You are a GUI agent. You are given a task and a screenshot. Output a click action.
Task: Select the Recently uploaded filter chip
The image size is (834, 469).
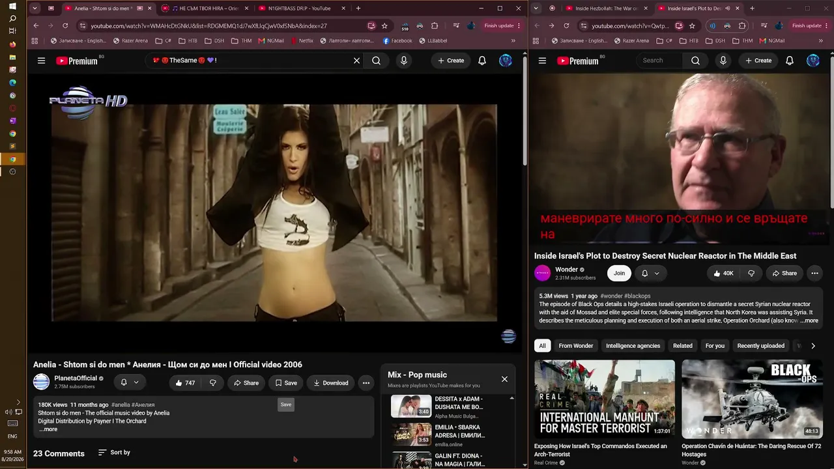760,346
